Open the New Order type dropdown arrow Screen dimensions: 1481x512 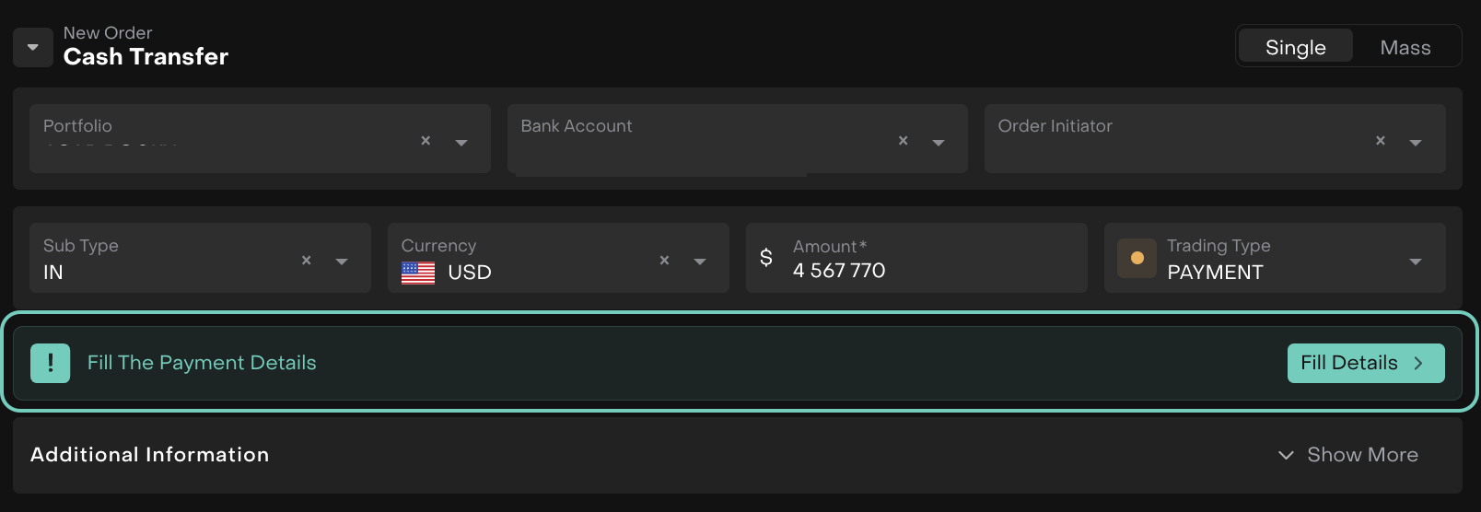click(x=33, y=48)
